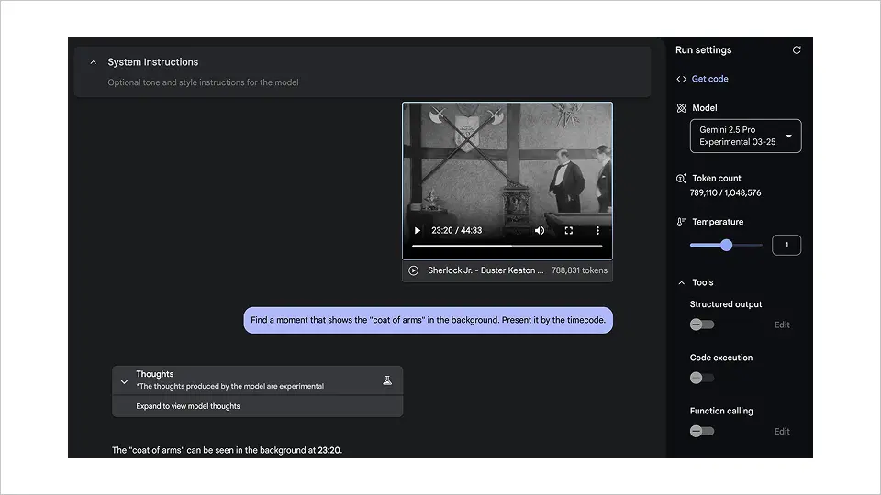Expand the Thoughts section chevron

coord(124,380)
